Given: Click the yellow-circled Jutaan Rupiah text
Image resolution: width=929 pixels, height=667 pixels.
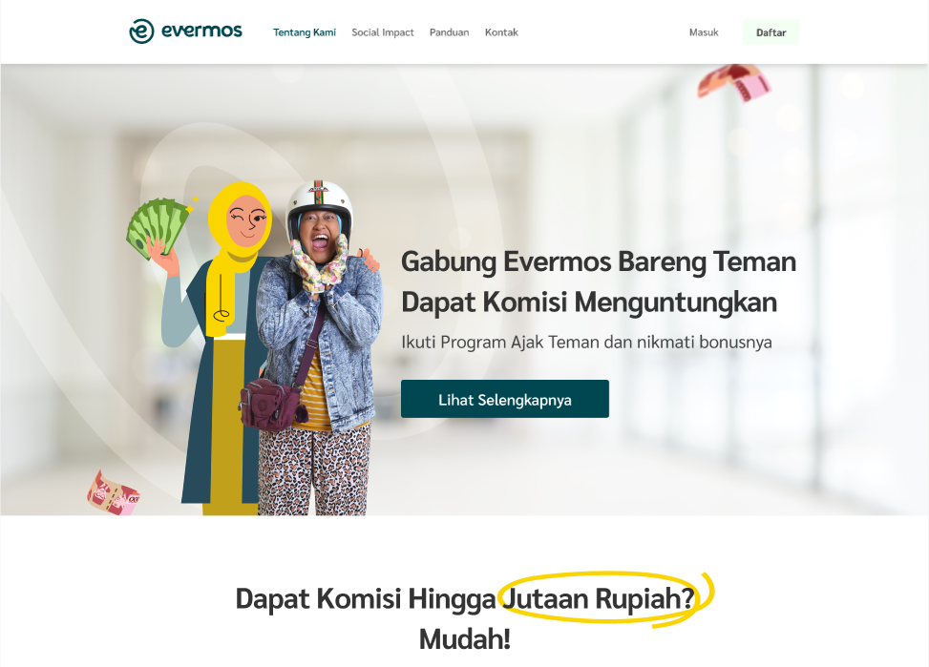Looking at the screenshot, I should [598, 597].
